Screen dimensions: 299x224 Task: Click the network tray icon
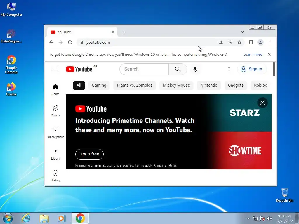click(x=255, y=218)
